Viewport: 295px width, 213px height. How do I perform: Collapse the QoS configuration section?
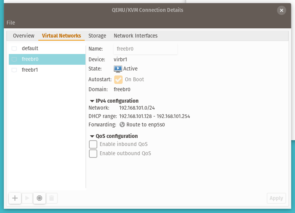[92, 136]
